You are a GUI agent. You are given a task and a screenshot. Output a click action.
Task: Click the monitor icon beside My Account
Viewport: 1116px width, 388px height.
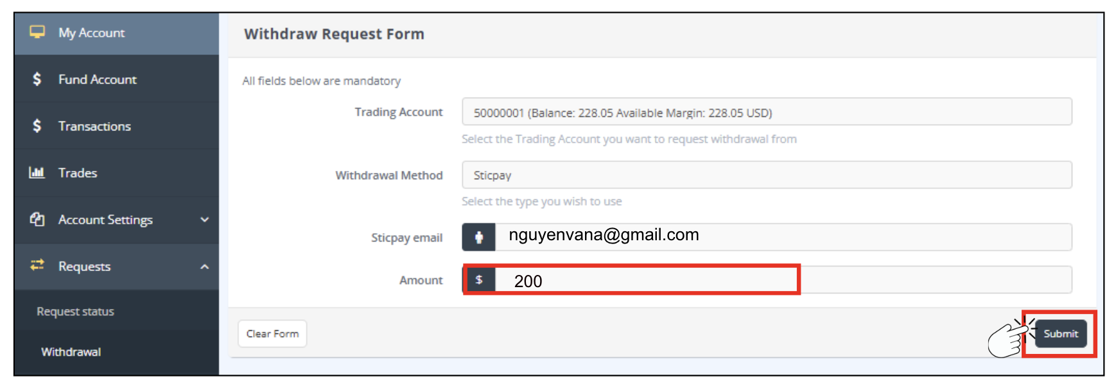click(37, 32)
